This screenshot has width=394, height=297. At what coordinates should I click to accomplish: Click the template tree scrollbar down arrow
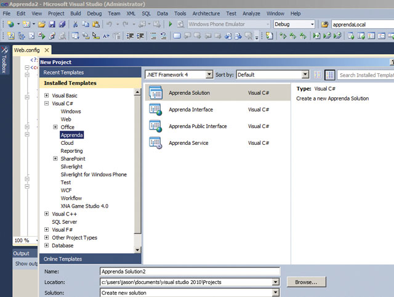pyautogui.click(x=137, y=250)
